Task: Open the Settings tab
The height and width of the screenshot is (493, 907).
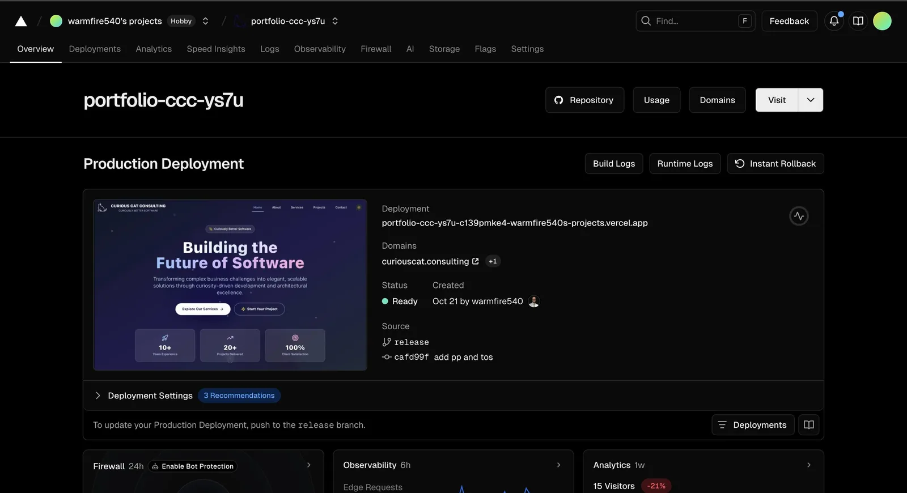Action: (x=527, y=49)
